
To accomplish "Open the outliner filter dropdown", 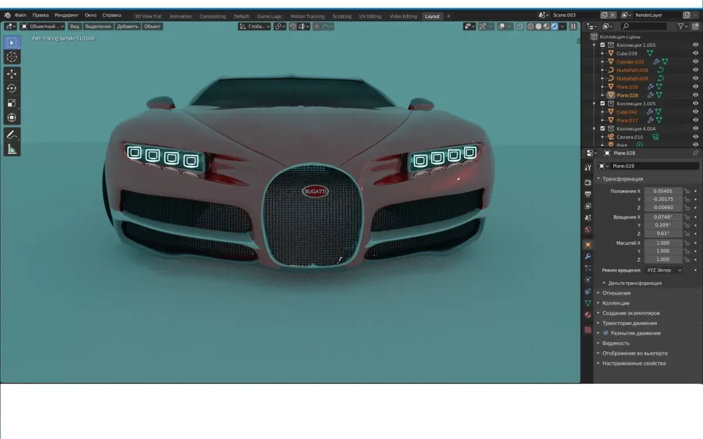I will [682, 26].
